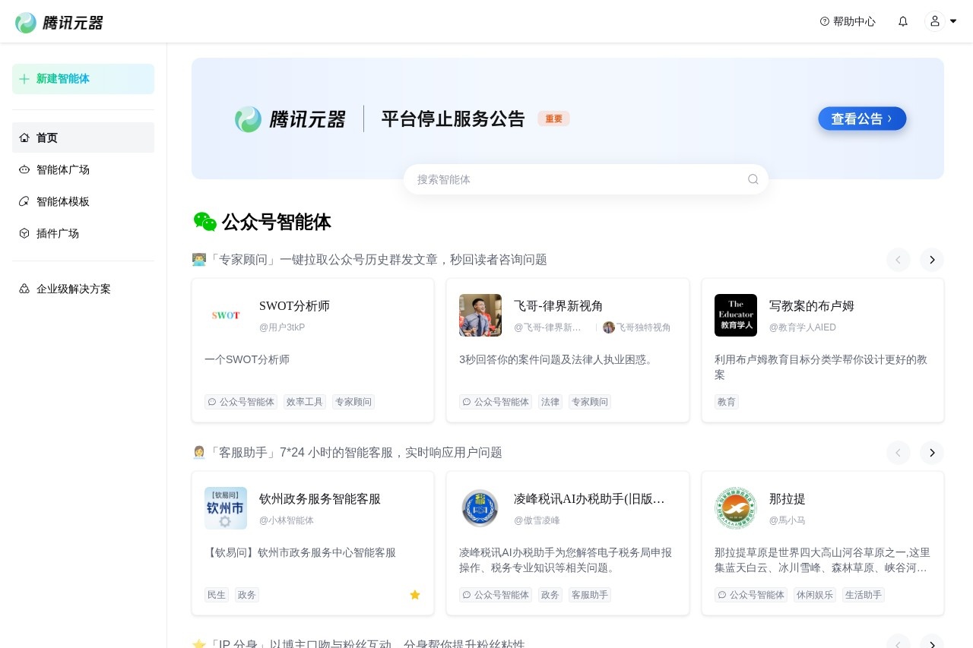The width and height of the screenshot is (973, 648).
Task: Open the SWOT分析师 agent logo
Action: (226, 315)
